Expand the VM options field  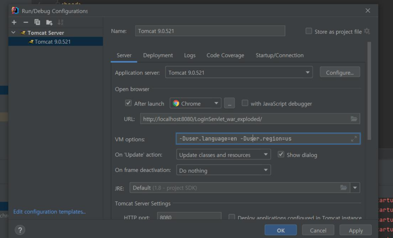354,139
